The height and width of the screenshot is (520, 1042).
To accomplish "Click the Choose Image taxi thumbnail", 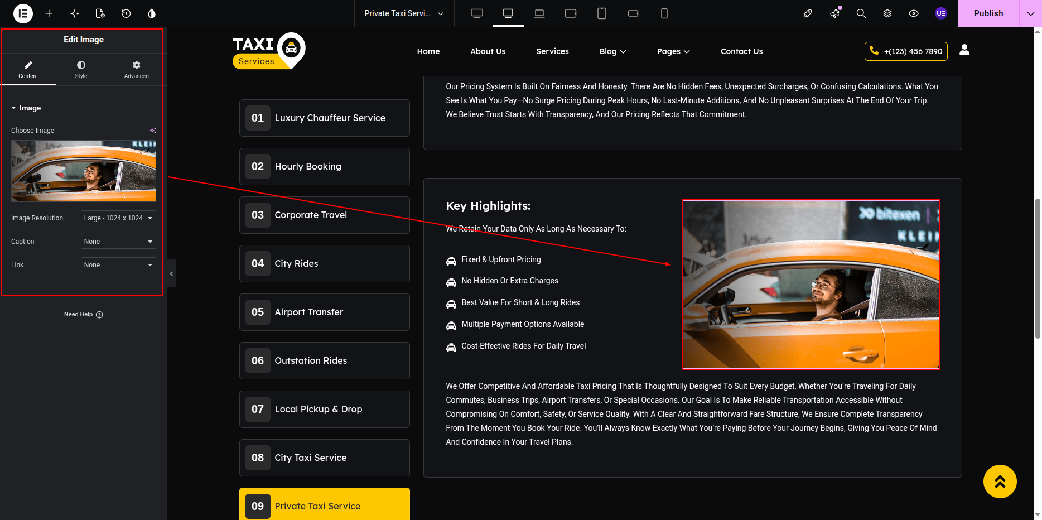I will 84,171.
